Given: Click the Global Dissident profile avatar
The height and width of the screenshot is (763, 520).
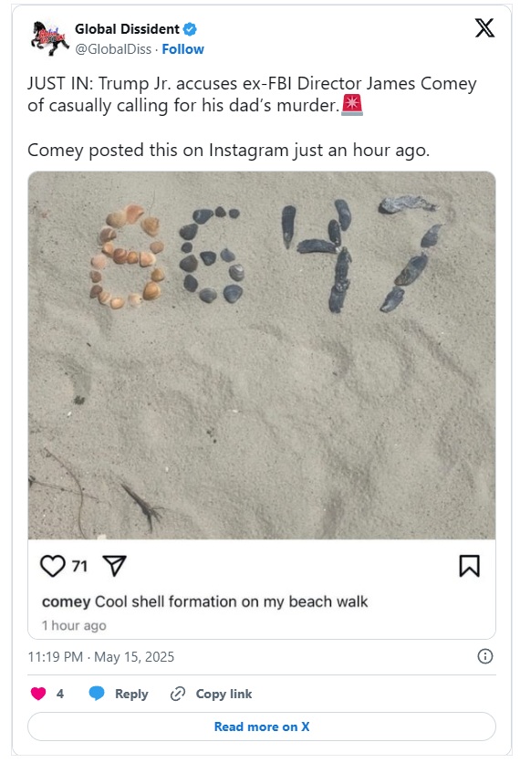Looking at the screenshot, I should 48,38.
